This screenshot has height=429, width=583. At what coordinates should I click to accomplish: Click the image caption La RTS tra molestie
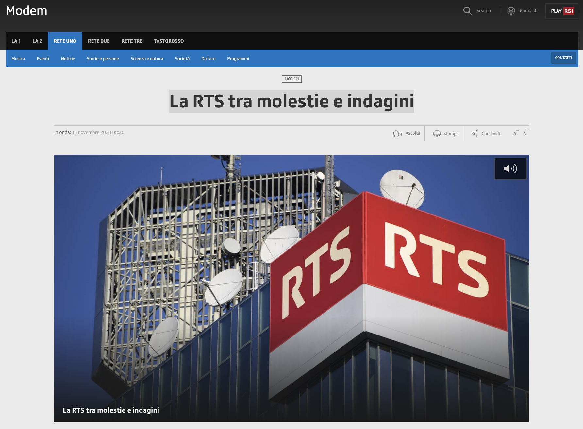[111, 410]
